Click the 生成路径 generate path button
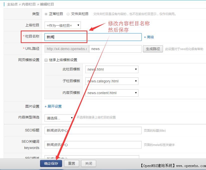Screen dimensions: 206x170 pyautogui.click(x=153, y=49)
